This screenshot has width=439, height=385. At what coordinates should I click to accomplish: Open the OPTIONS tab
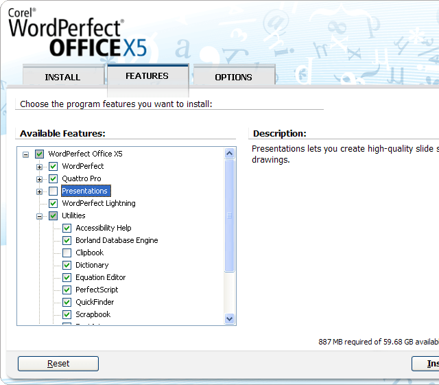[234, 75]
